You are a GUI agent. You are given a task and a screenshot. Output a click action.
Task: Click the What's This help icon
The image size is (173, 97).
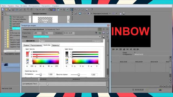click(92, 9)
